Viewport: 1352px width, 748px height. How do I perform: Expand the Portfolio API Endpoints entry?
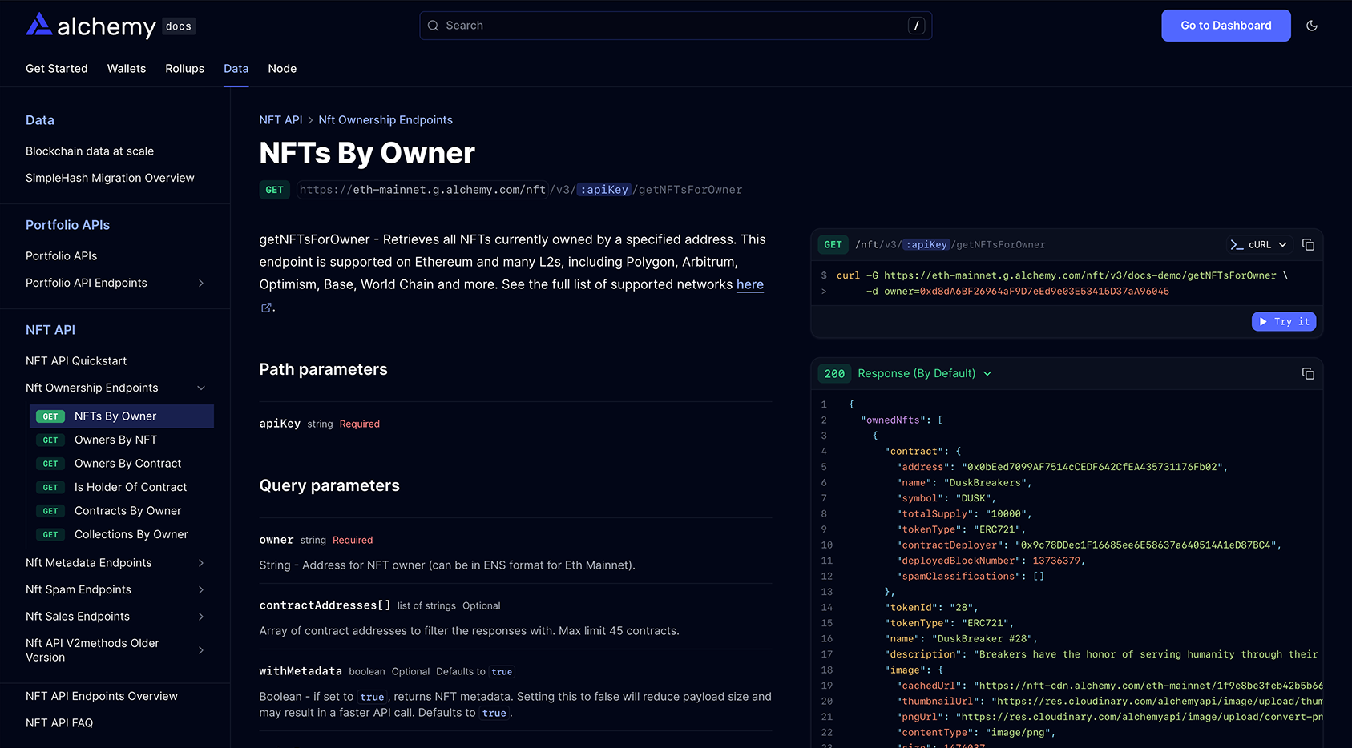tap(201, 283)
